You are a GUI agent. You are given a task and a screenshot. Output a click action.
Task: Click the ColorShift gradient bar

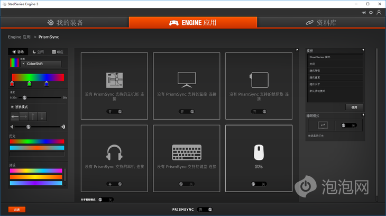tap(38, 77)
